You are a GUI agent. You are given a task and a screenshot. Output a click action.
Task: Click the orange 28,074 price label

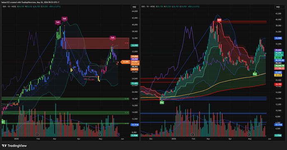click(135, 69)
